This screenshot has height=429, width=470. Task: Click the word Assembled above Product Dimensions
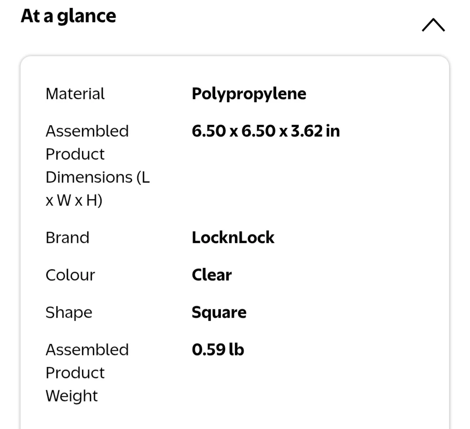pos(87,131)
